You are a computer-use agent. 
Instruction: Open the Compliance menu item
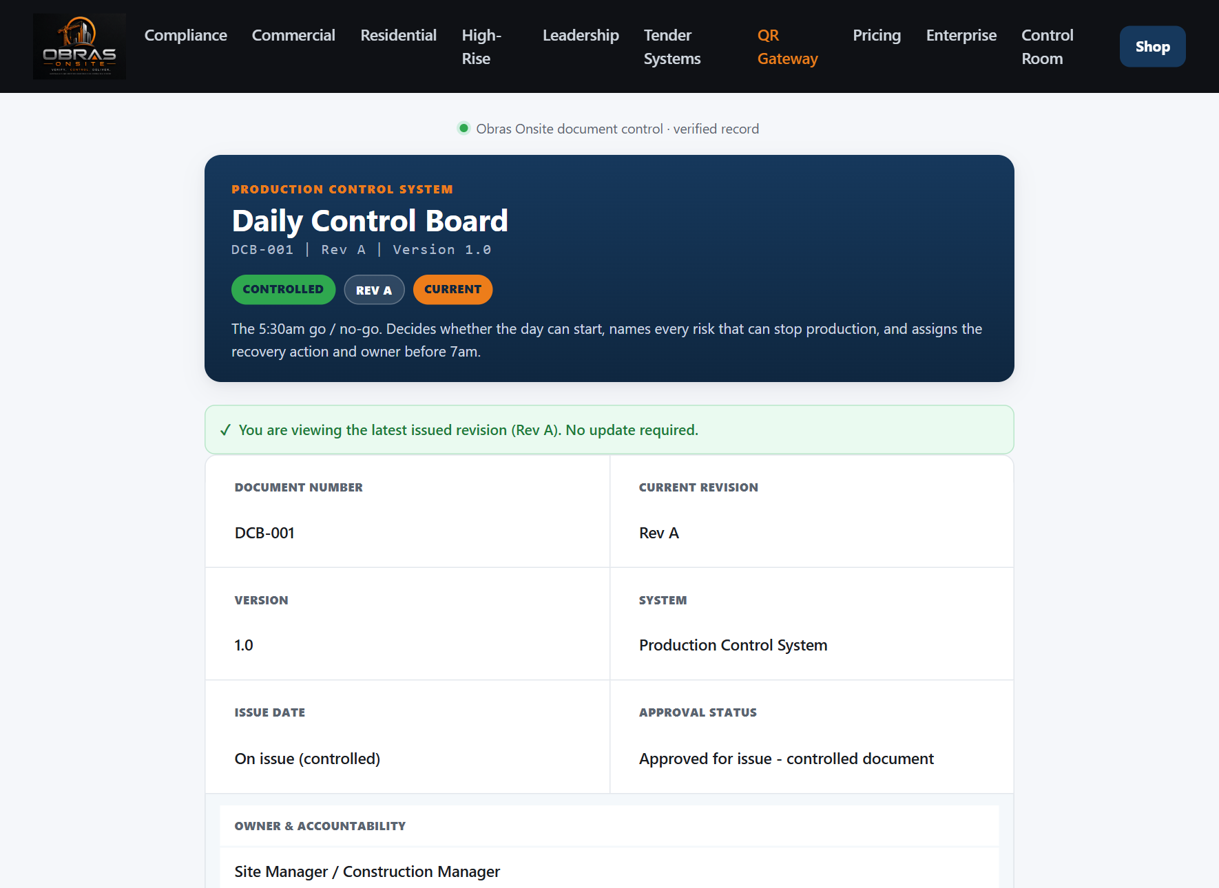(186, 35)
